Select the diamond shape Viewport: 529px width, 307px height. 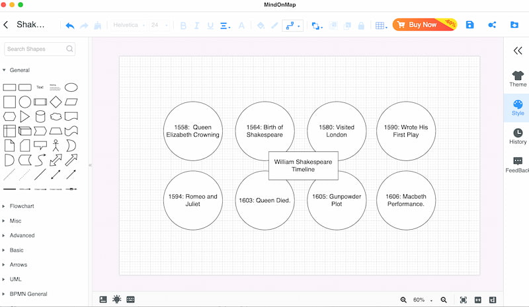pyautogui.click(x=56, y=102)
